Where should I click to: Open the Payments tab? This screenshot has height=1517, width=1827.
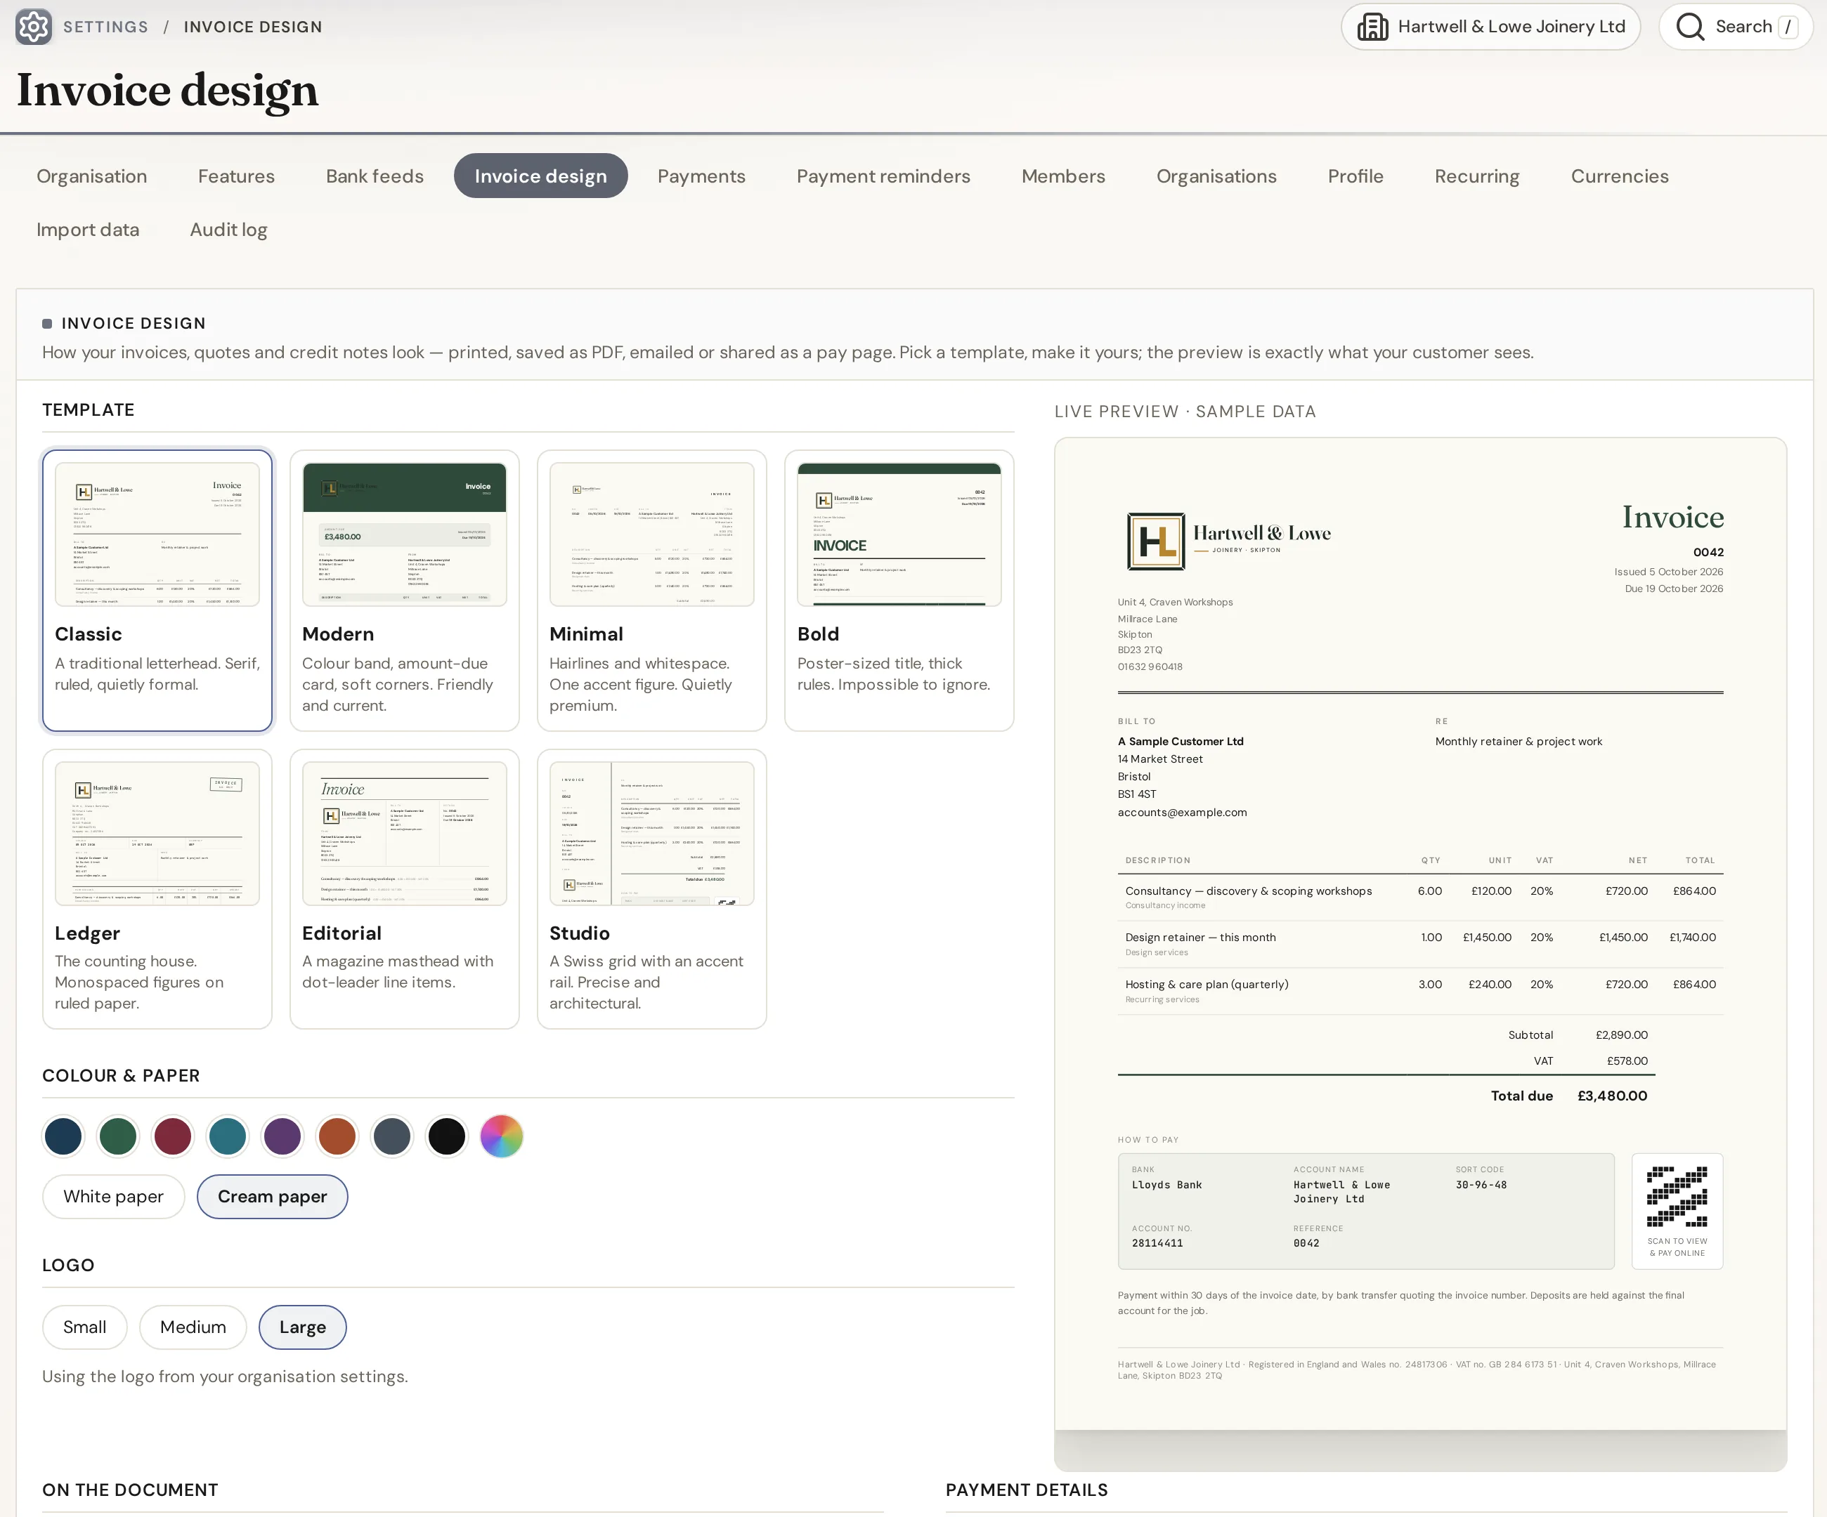pyautogui.click(x=701, y=176)
